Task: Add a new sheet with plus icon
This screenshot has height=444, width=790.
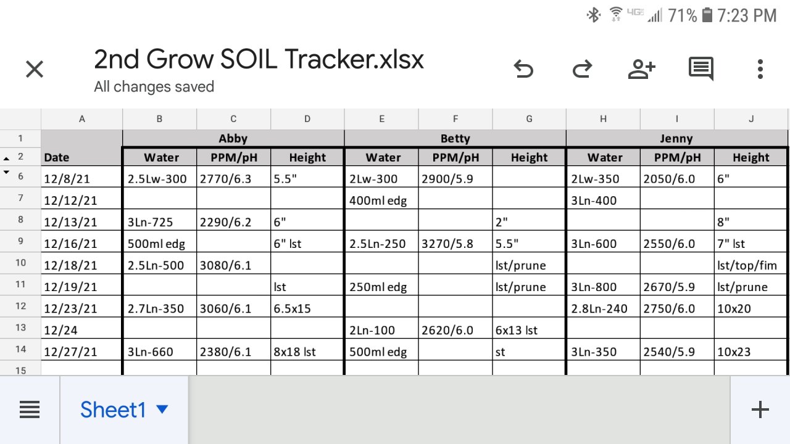Action: pyautogui.click(x=760, y=409)
